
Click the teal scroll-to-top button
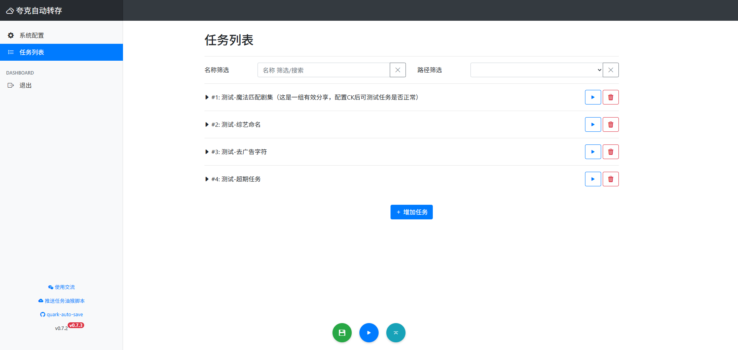click(x=396, y=333)
